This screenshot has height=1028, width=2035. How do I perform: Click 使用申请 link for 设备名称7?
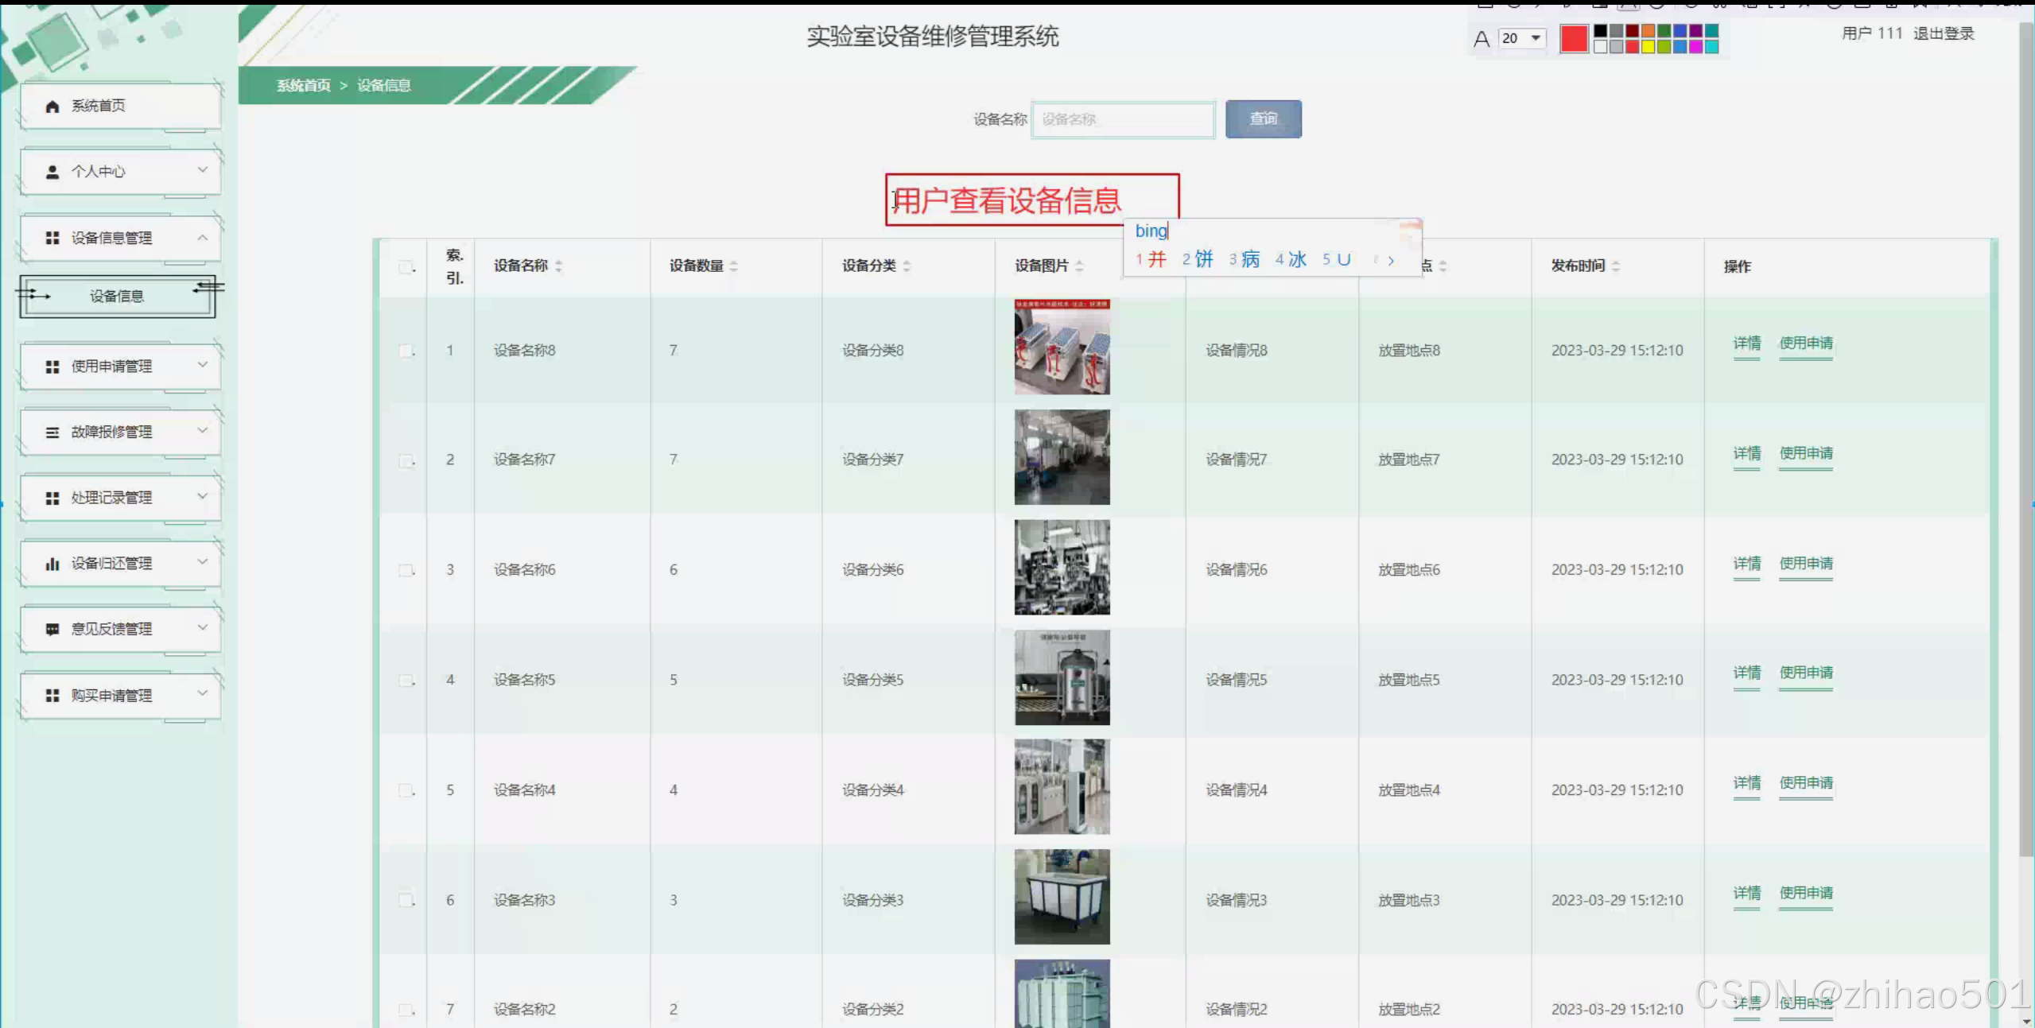(1805, 454)
